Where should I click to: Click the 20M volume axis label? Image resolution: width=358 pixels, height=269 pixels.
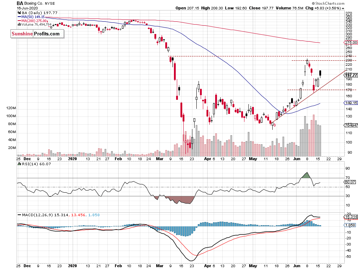(x=12, y=148)
